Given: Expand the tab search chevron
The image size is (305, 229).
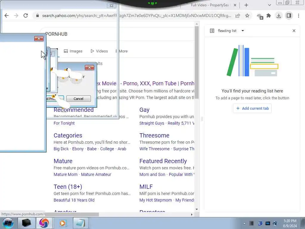Looking at the screenshot, I should [269, 5].
